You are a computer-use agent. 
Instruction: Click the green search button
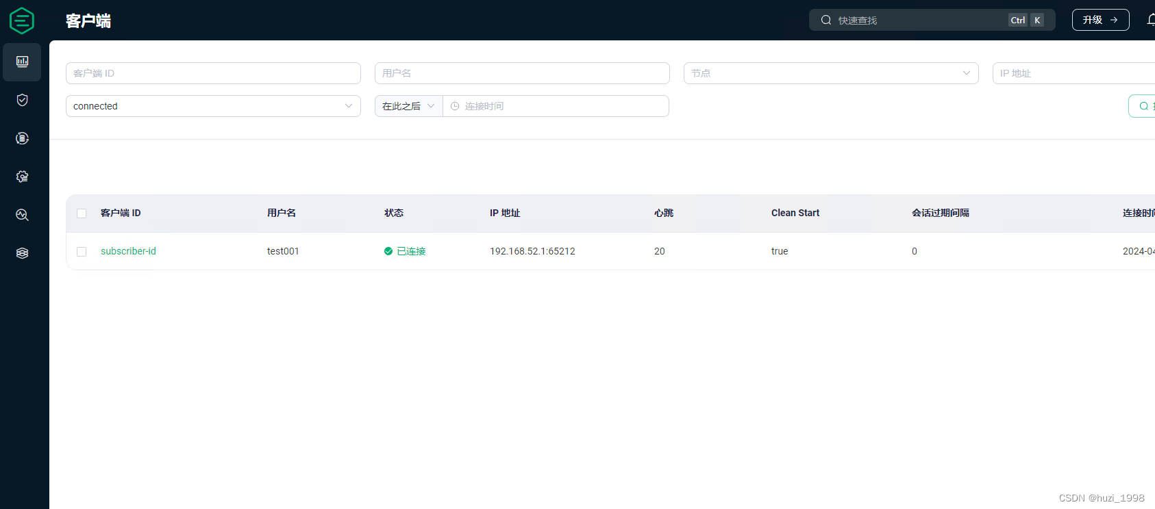pos(1143,106)
